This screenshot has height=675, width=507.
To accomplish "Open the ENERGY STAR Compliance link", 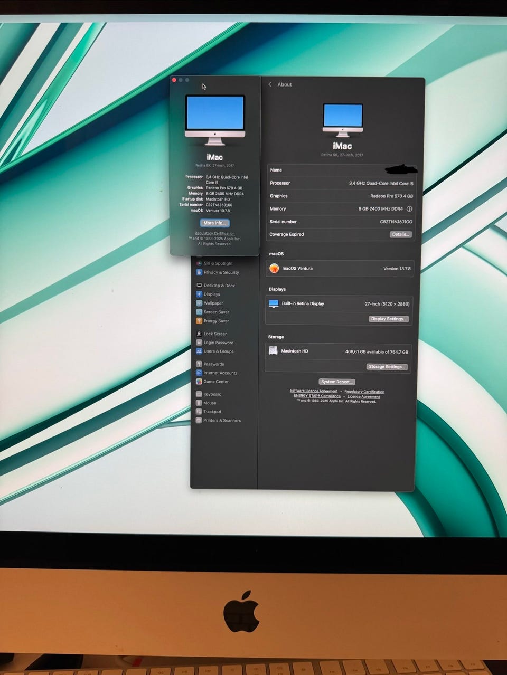I will pos(317,396).
